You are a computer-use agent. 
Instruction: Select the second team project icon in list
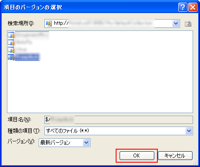(11, 42)
